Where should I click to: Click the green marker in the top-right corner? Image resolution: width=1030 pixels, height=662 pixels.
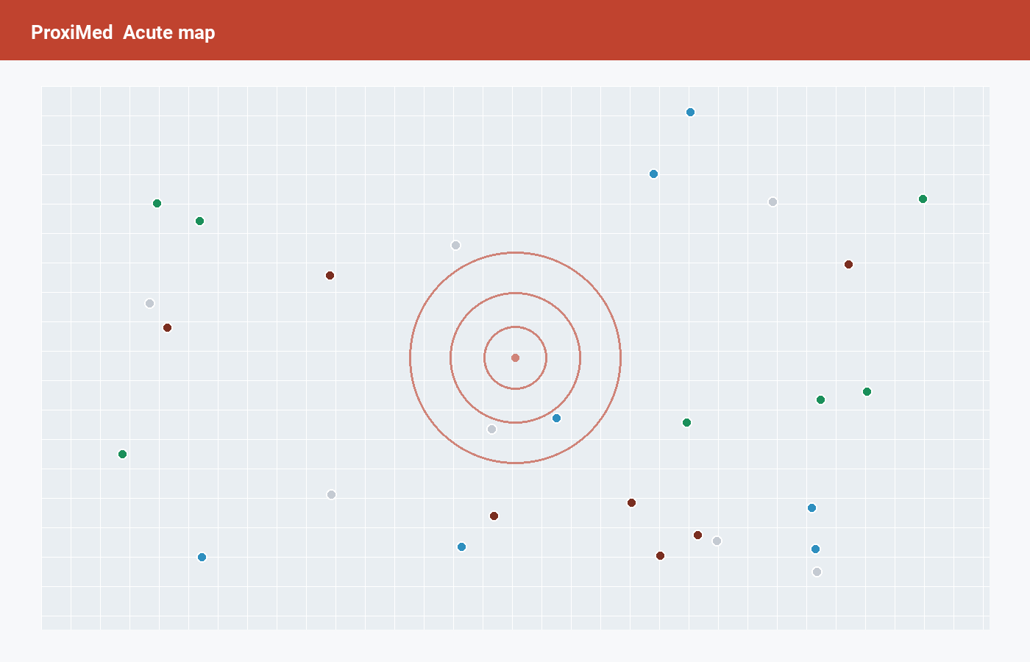click(x=923, y=199)
